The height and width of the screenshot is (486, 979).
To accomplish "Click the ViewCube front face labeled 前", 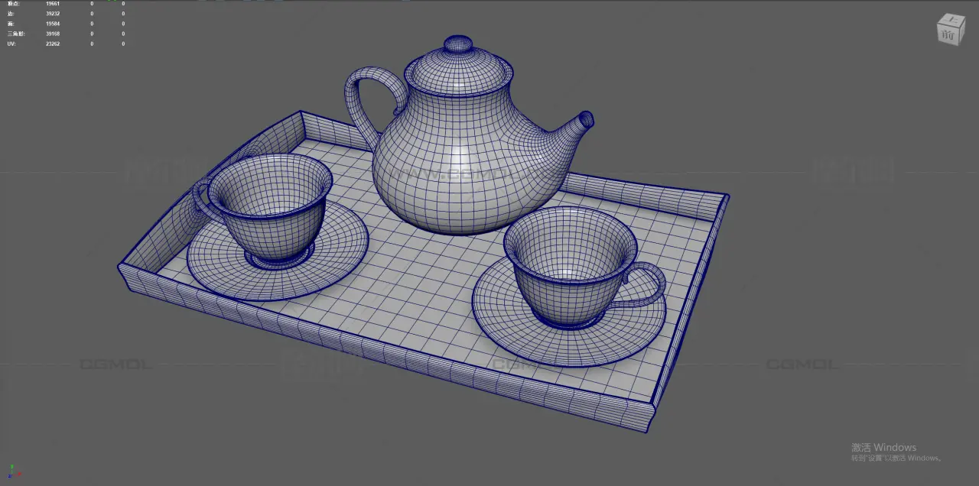I will pos(948,34).
